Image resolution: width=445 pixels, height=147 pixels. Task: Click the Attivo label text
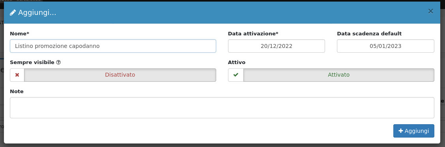237,62
